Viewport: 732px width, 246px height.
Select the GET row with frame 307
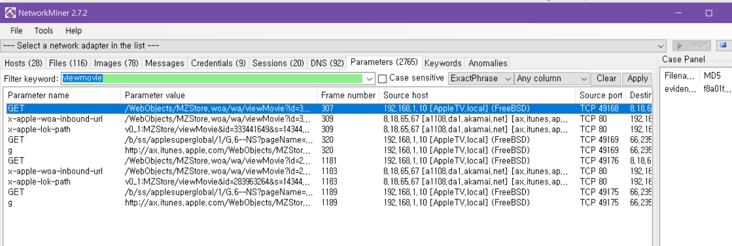tap(328, 108)
